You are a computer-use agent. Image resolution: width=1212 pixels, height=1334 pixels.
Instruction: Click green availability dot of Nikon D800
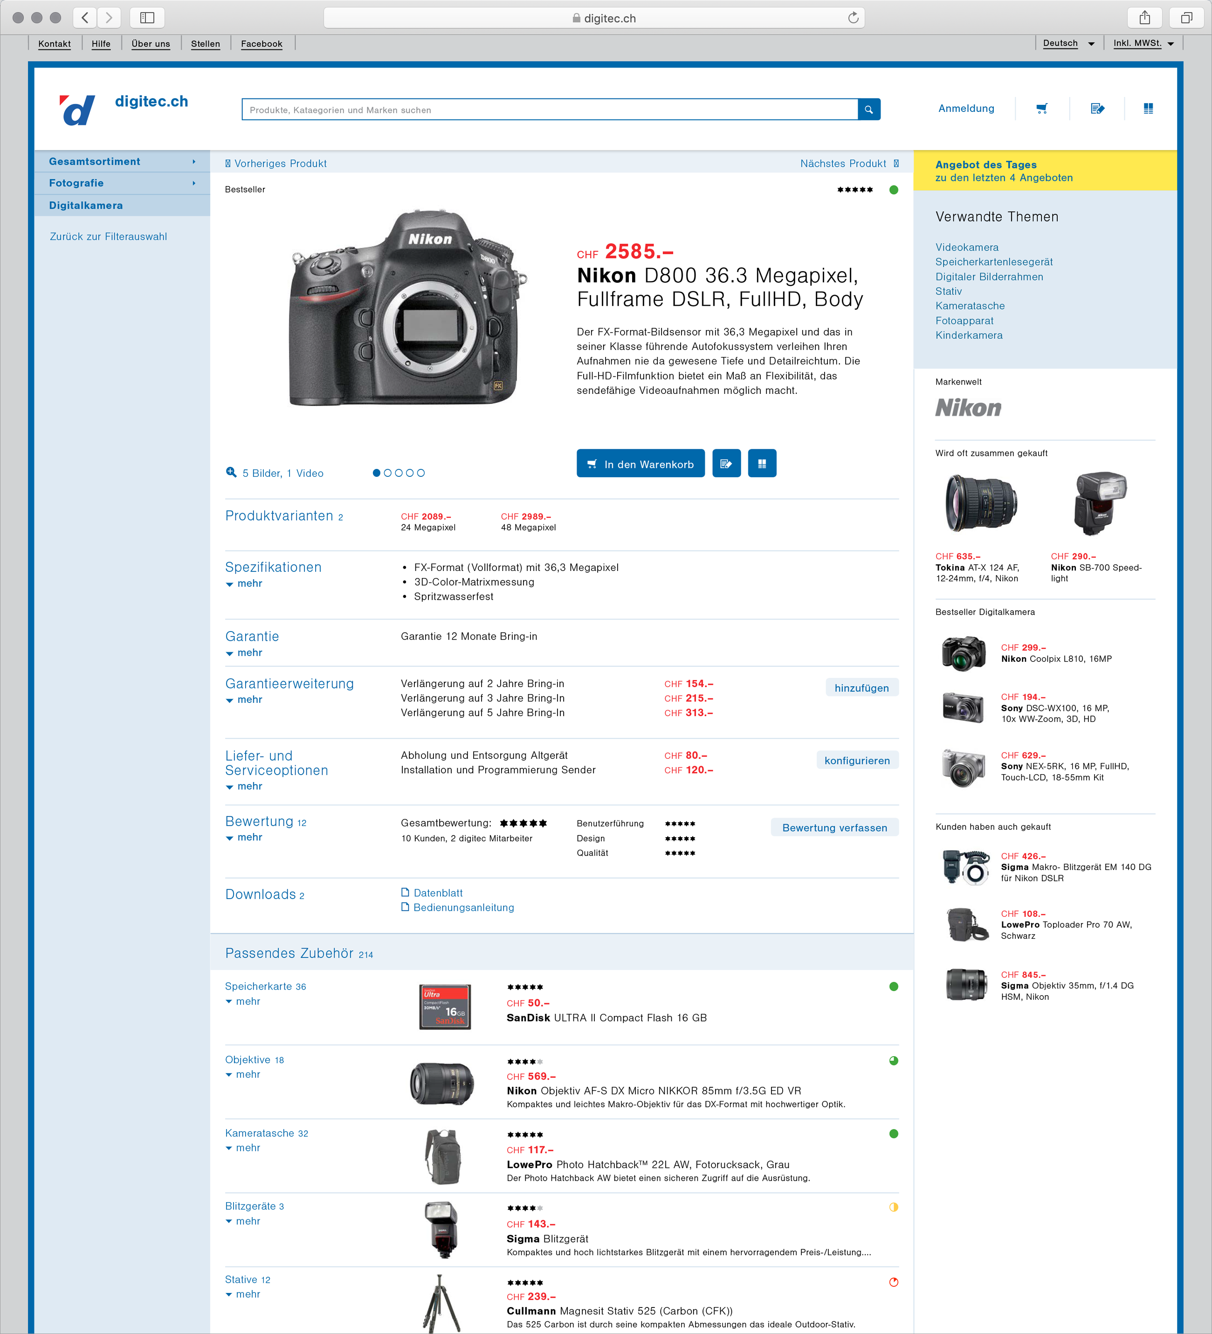click(894, 190)
